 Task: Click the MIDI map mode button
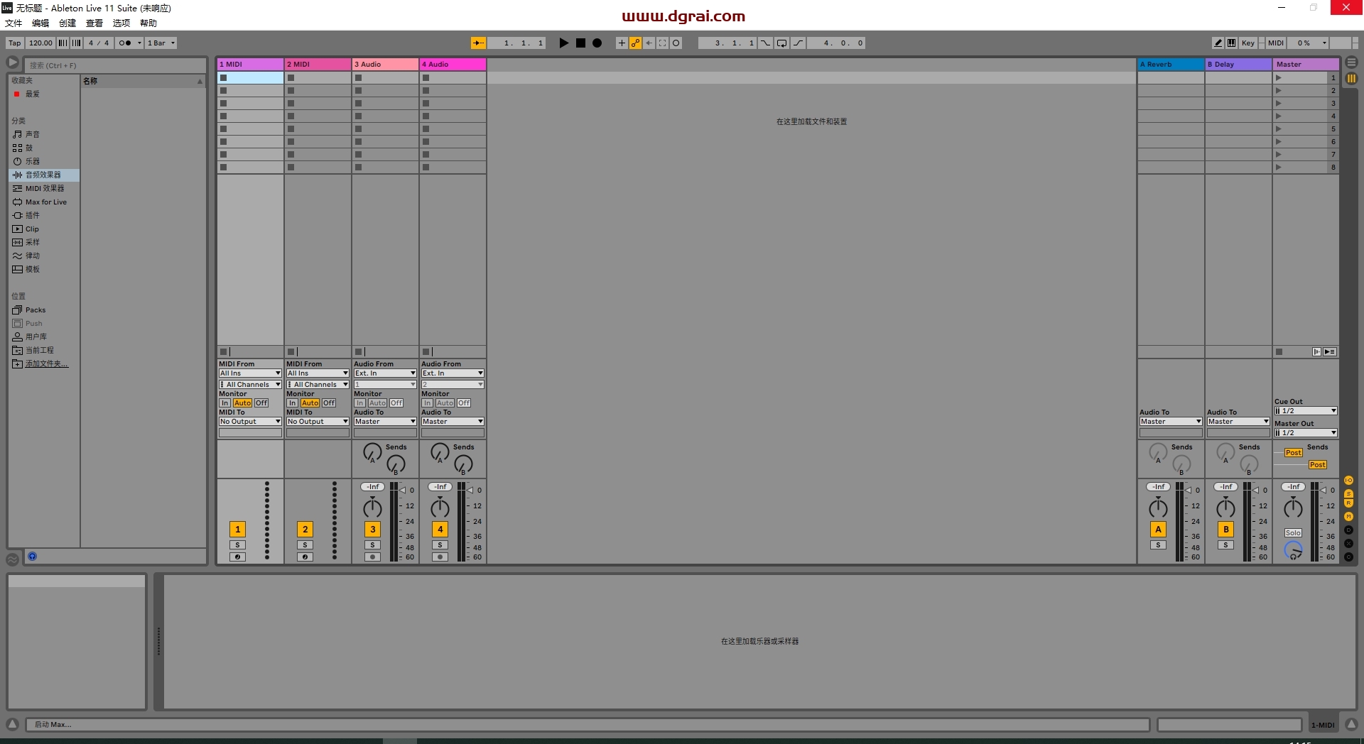point(1276,43)
